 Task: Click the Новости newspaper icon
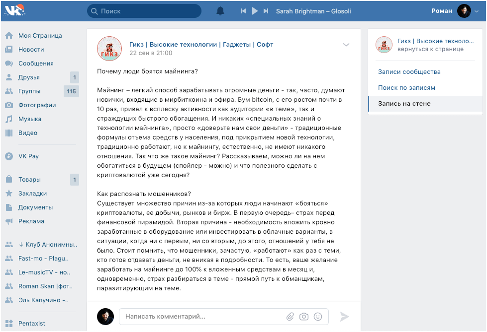pos(9,49)
